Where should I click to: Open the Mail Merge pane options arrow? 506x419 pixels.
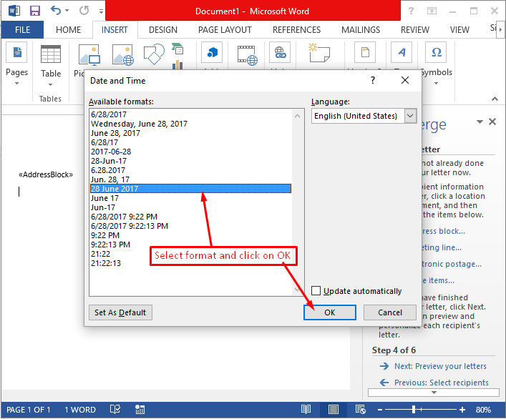point(480,122)
